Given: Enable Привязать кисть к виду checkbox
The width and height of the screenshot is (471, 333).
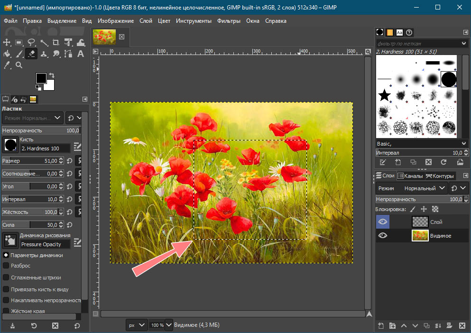Looking at the screenshot, I should 6,289.
